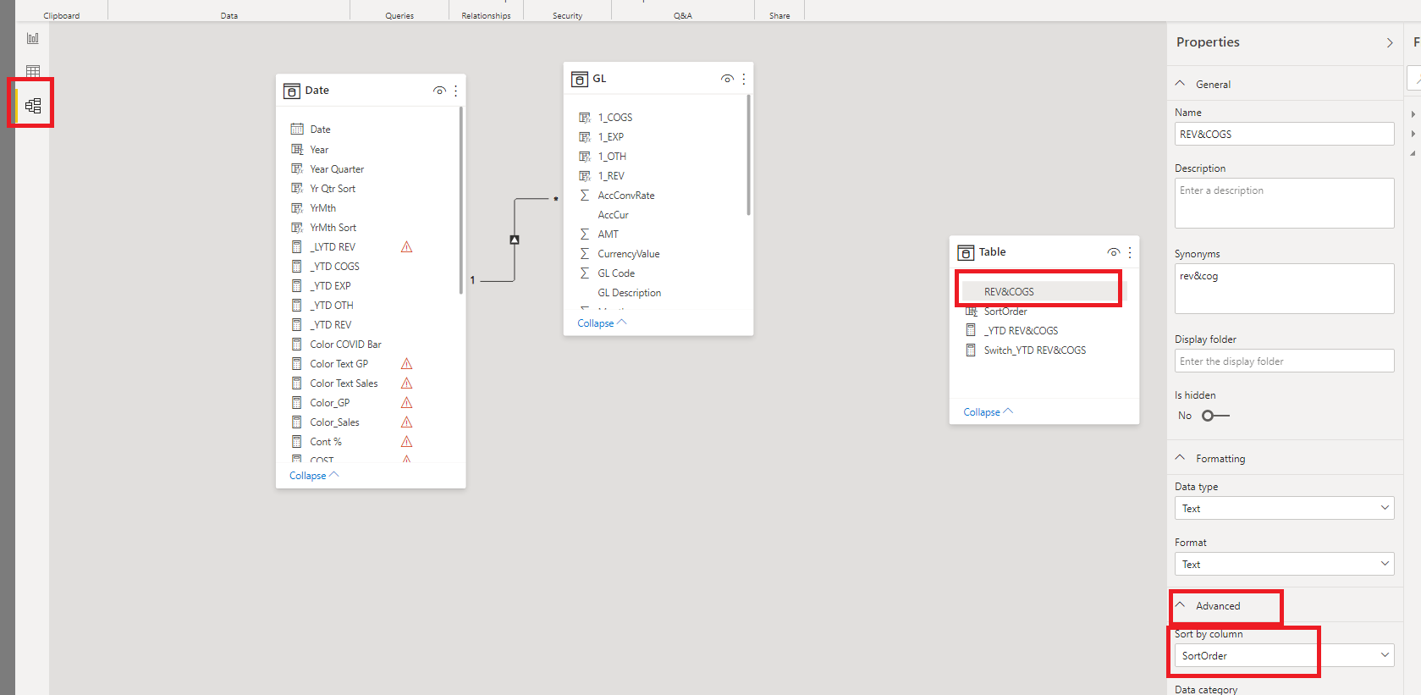The image size is (1421, 695).
Task: Toggle visibility of the Table card
Action: click(1113, 252)
